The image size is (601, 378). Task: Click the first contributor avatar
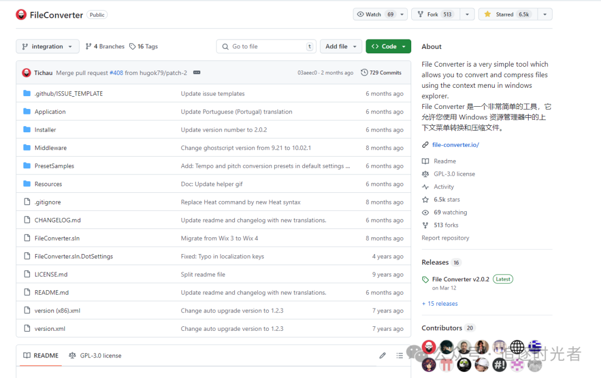pyautogui.click(x=429, y=347)
